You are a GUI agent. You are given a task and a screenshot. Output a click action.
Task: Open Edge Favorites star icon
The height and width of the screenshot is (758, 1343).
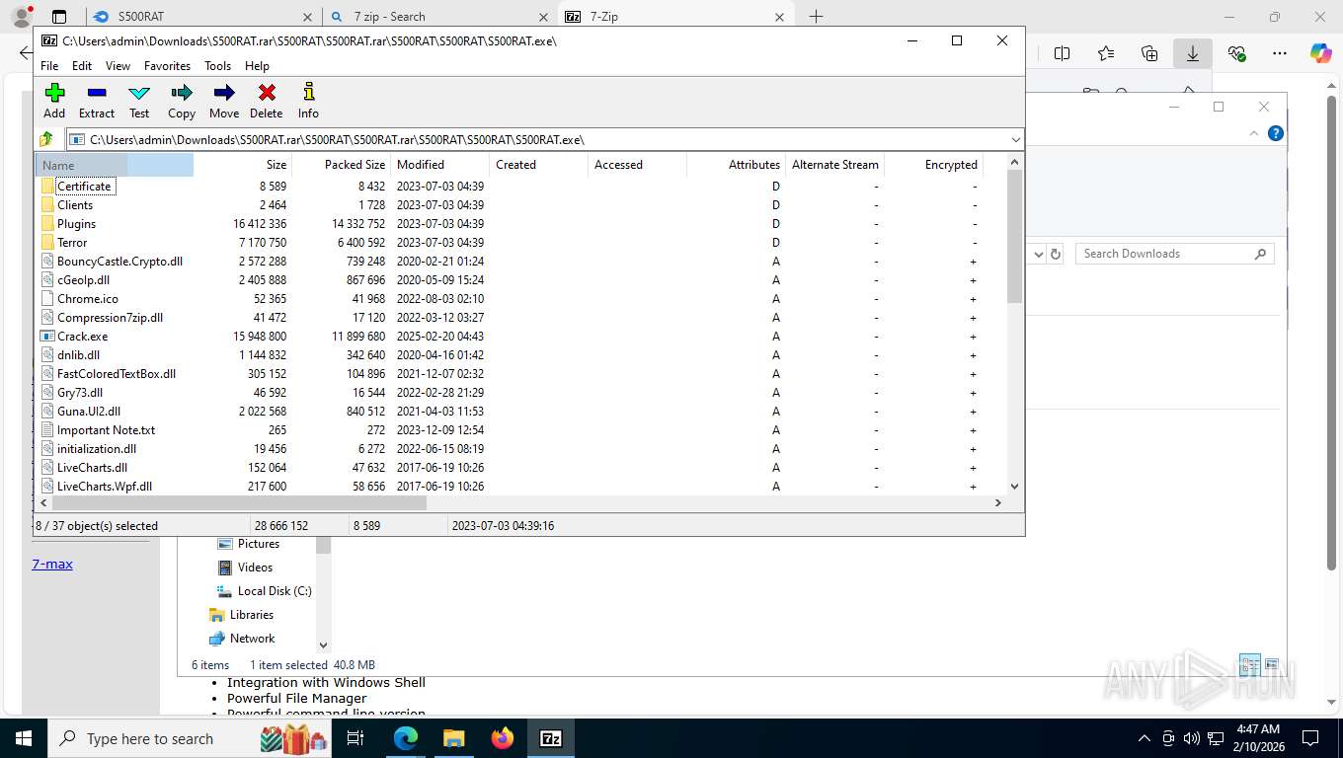point(1106,53)
